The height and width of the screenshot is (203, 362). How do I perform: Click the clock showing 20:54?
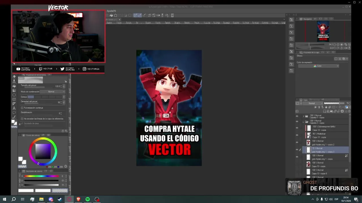pyautogui.click(x=346, y=198)
